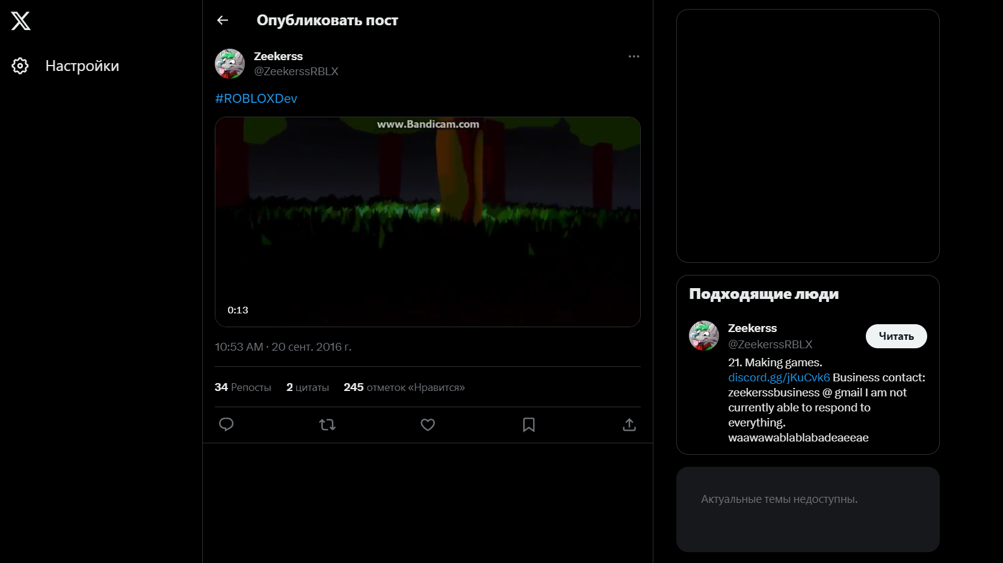Click the Читать follow button
Viewport: 1003px width, 563px height.
pyautogui.click(x=896, y=336)
